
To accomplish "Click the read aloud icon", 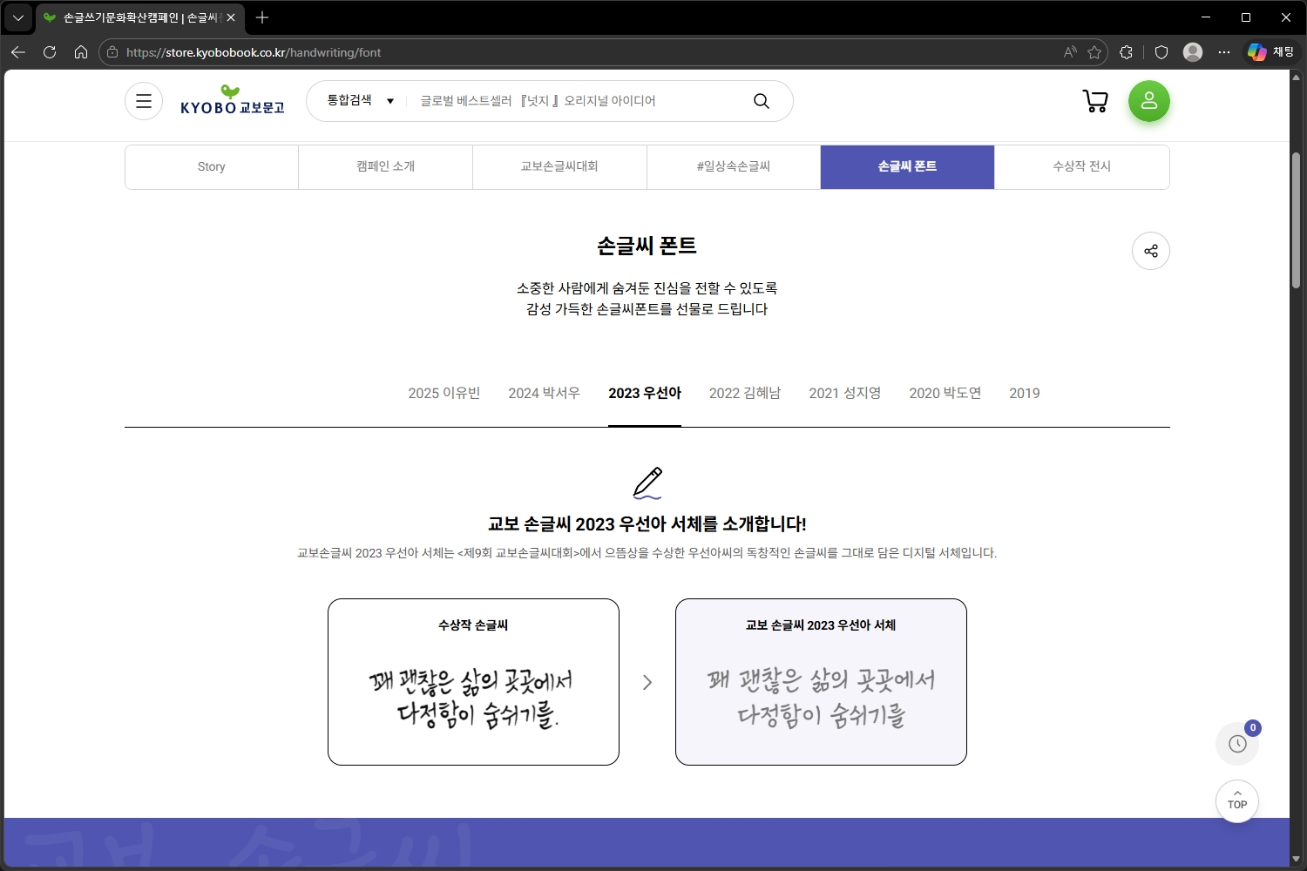I will tap(1070, 52).
